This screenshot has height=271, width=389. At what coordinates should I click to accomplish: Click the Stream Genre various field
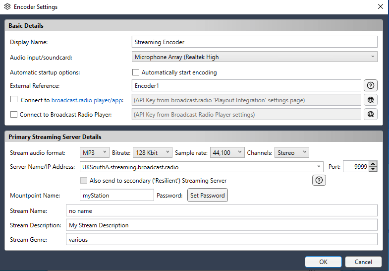tap(222, 239)
